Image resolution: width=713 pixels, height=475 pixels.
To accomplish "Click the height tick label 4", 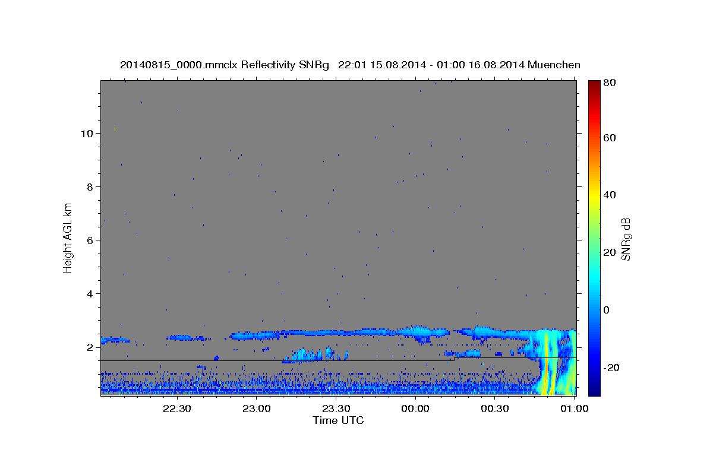I will [x=91, y=294].
